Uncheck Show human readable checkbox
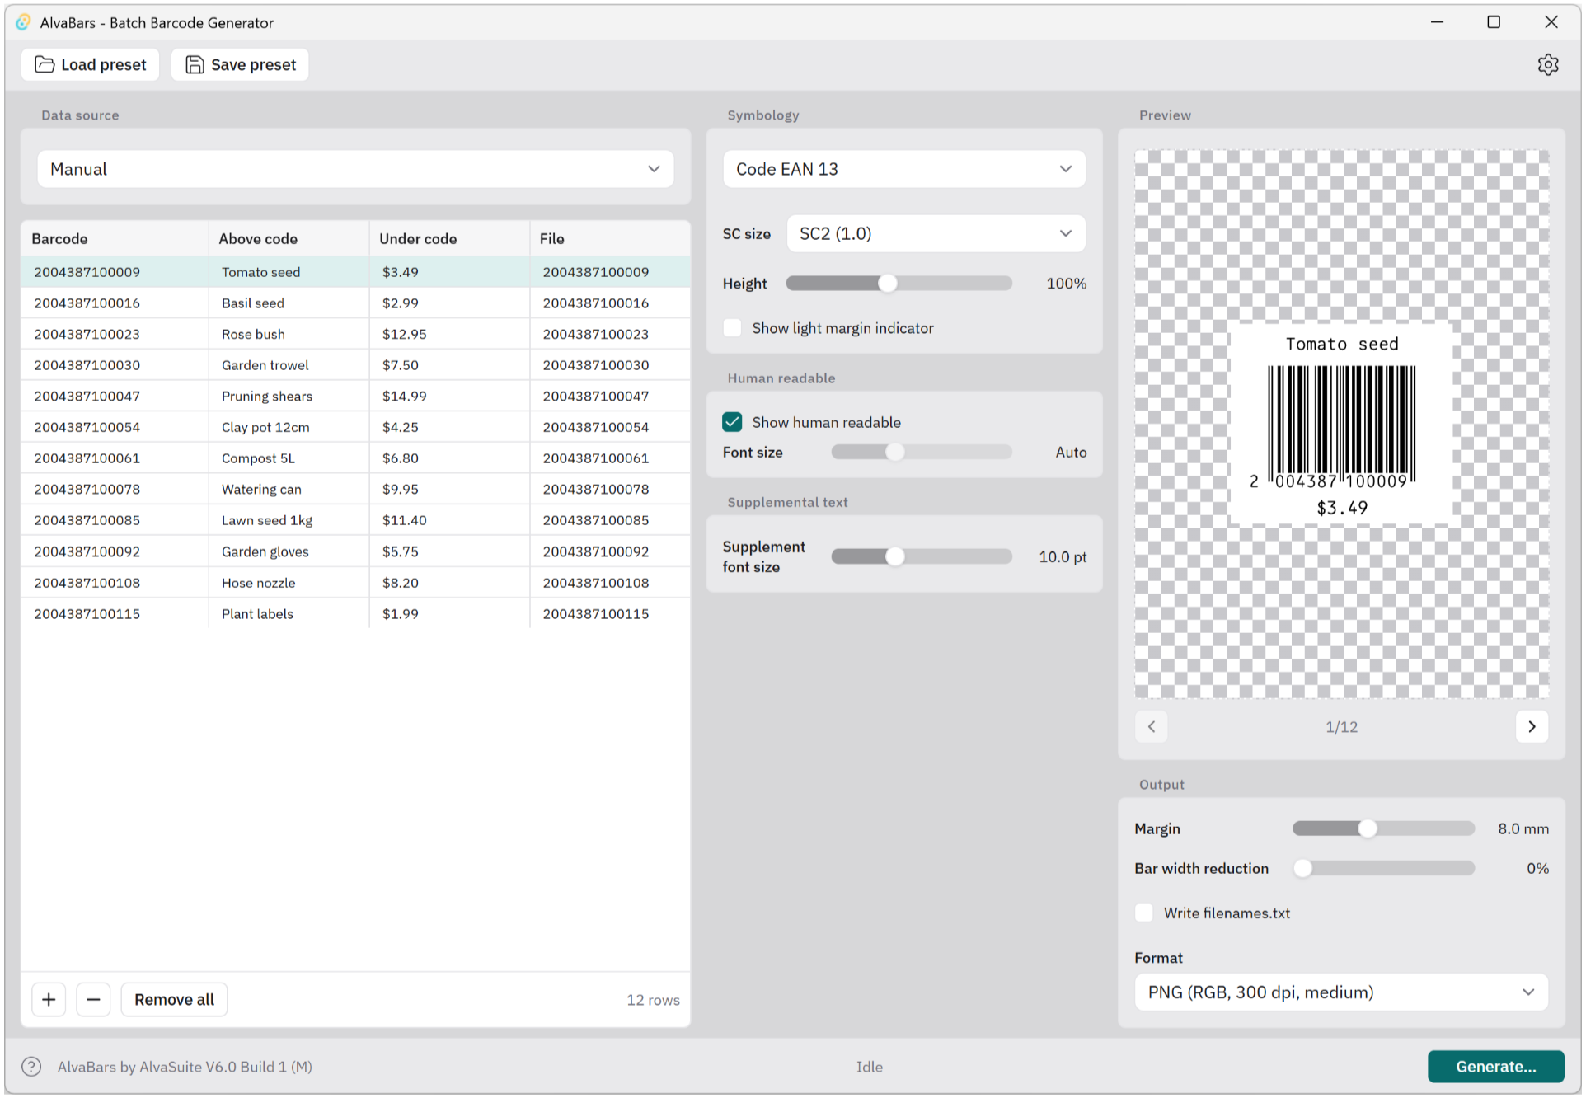The height and width of the screenshot is (1098, 1586). pyautogui.click(x=732, y=422)
